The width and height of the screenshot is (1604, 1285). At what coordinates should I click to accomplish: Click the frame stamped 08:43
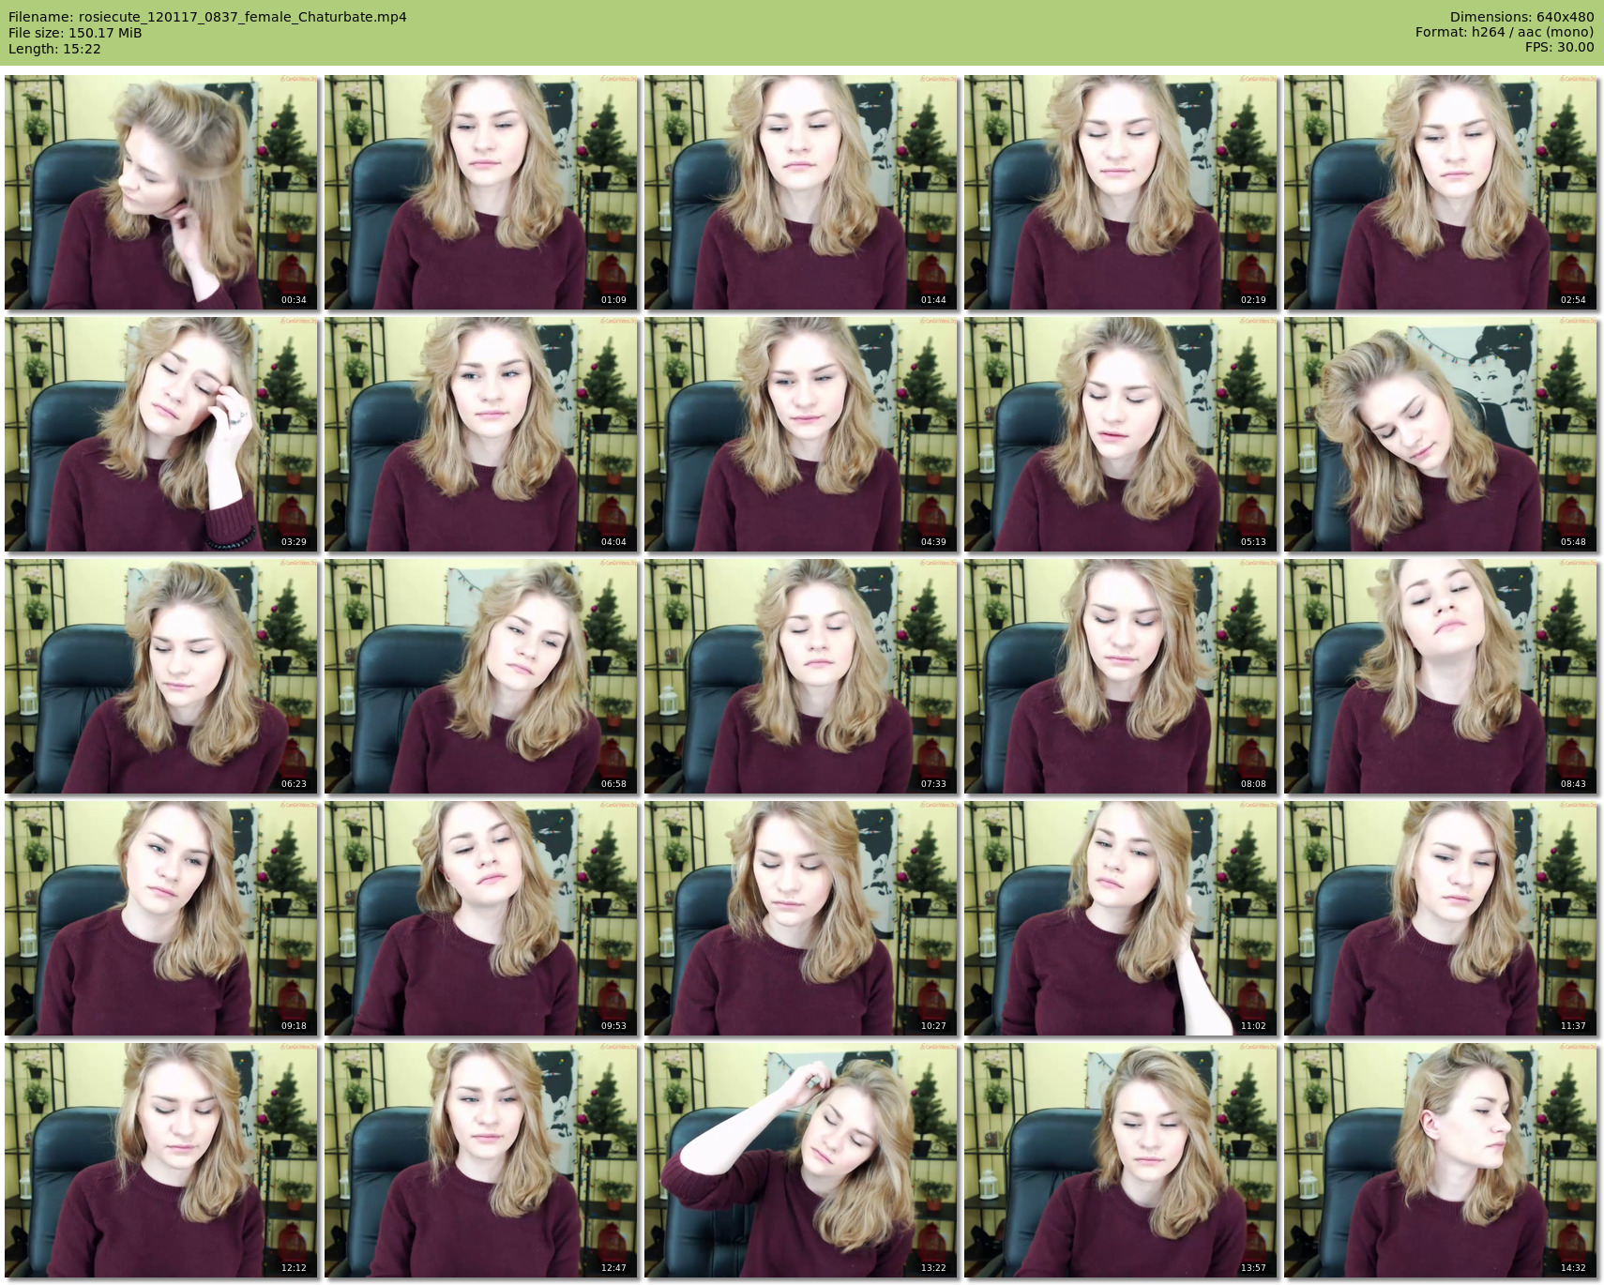(x=1441, y=676)
